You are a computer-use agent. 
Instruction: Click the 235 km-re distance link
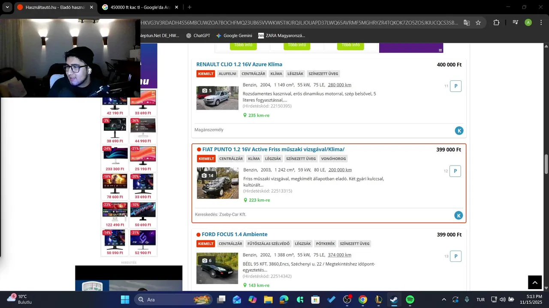point(259,115)
